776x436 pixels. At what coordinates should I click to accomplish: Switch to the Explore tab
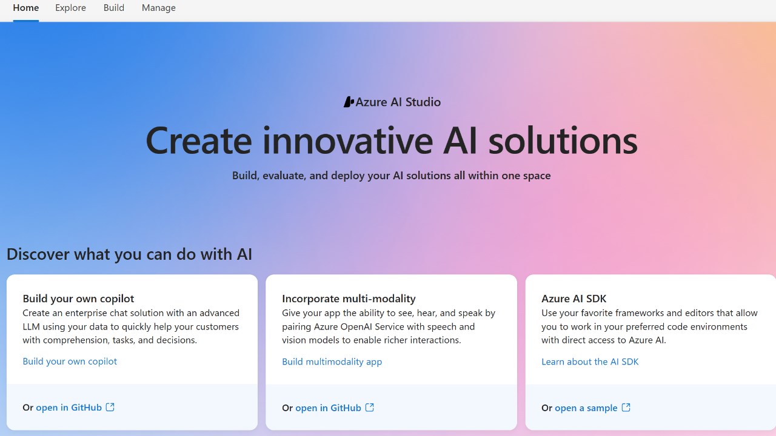70,8
